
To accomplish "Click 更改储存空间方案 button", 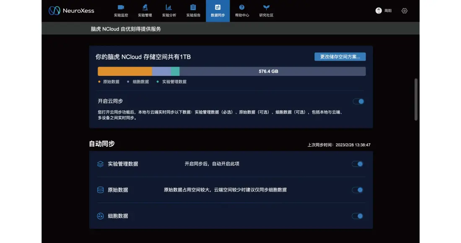I will [340, 57].
